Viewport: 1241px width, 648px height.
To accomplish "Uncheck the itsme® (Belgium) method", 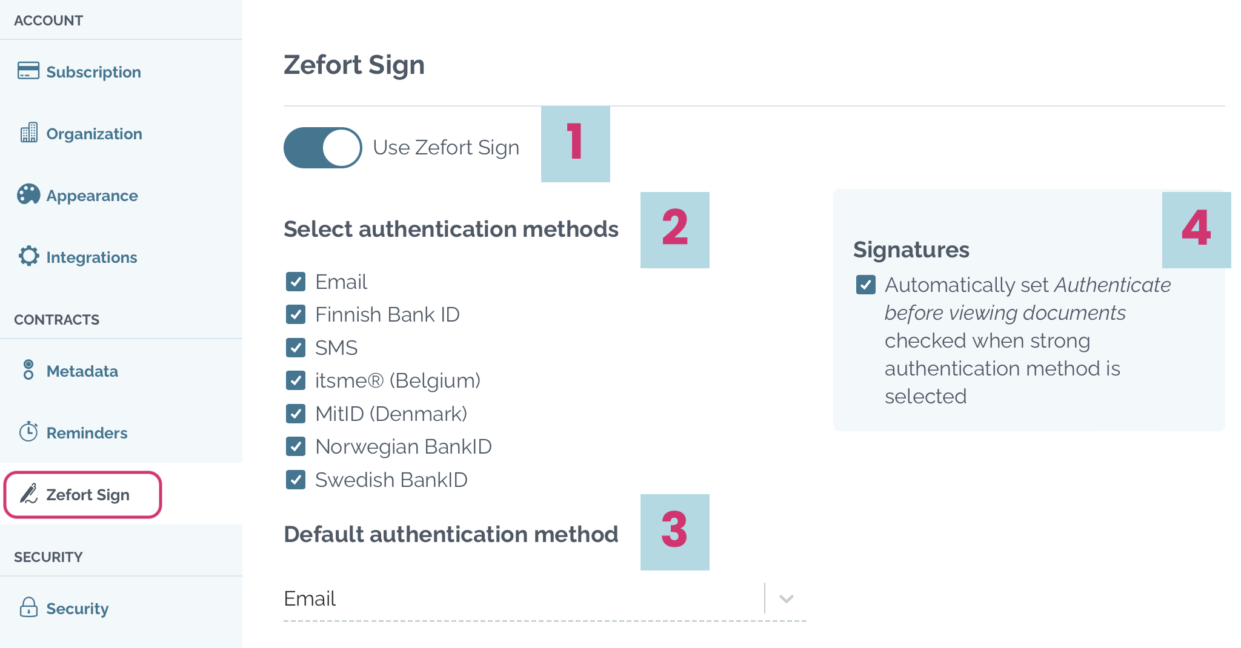I will (295, 380).
